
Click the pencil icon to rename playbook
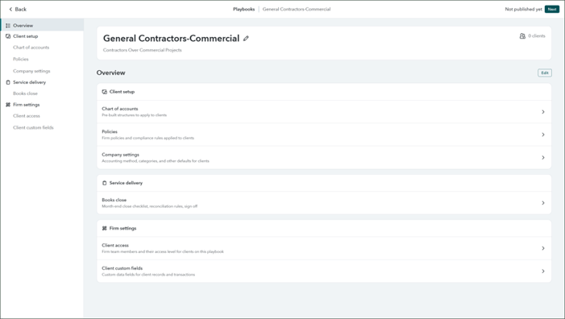[x=246, y=38]
